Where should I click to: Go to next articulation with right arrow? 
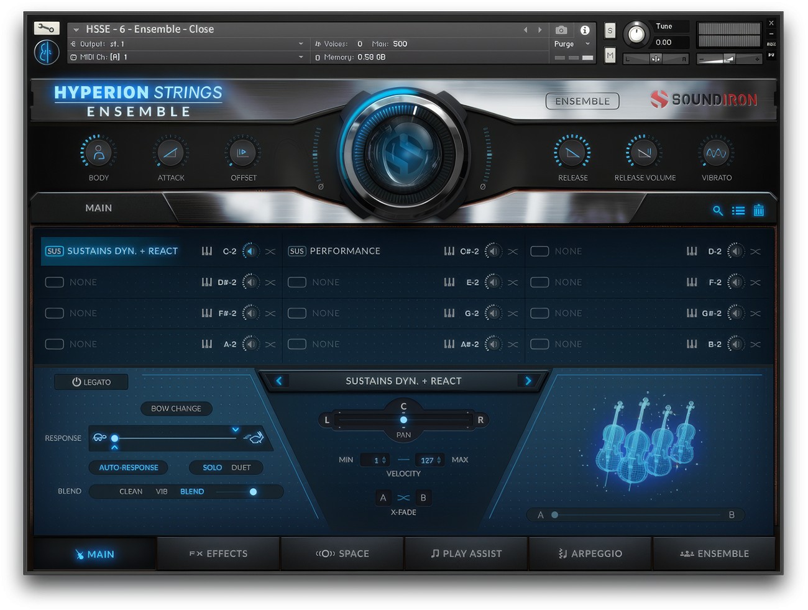coord(528,381)
